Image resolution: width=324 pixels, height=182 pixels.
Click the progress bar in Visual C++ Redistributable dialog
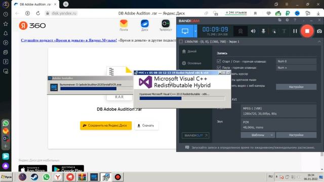coord(182,99)
